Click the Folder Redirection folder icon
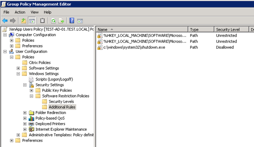 click(31, 112)
